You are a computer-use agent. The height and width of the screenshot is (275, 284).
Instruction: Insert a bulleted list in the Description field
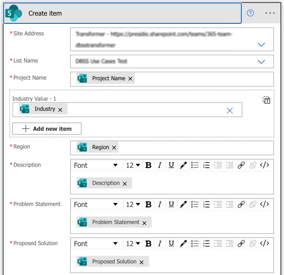pos(195,165)
